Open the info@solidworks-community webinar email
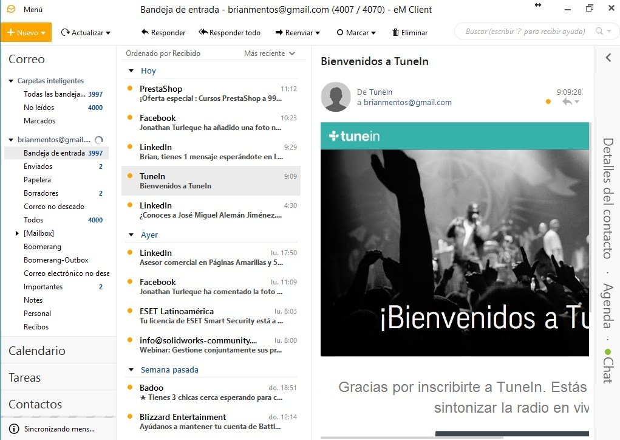The height and width of the screenshot is (440, 620). (x=211, y=345)
